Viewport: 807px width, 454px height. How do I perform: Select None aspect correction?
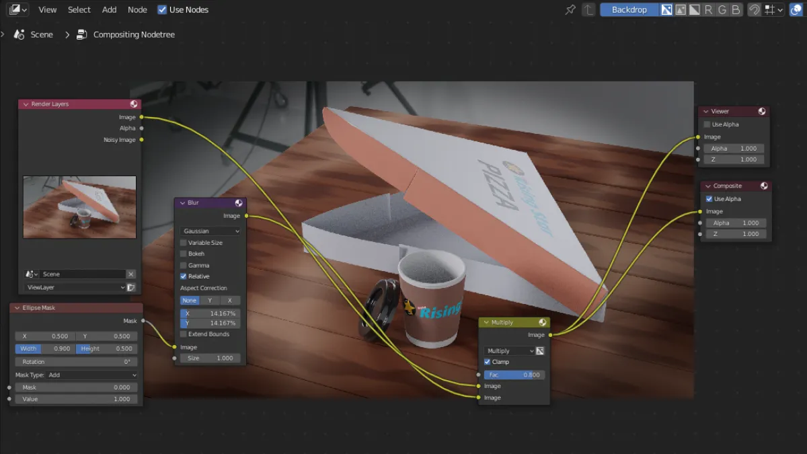coord(189,301)
